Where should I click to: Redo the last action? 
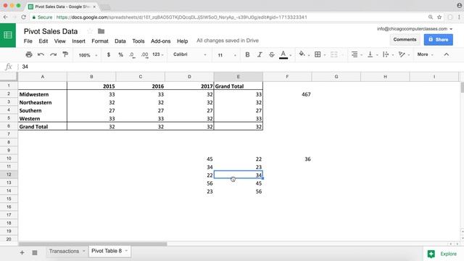coord(53,54)
